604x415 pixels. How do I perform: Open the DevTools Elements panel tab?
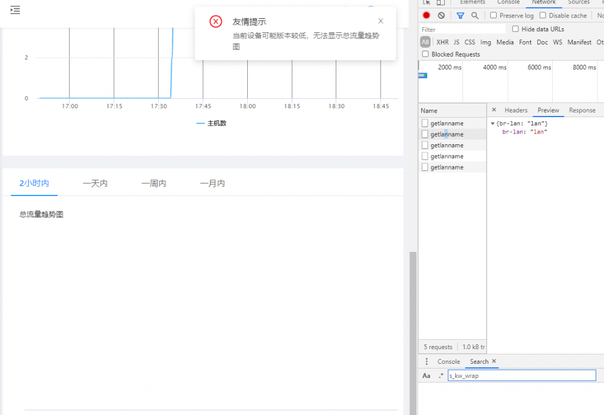click(x=472, y=2)
